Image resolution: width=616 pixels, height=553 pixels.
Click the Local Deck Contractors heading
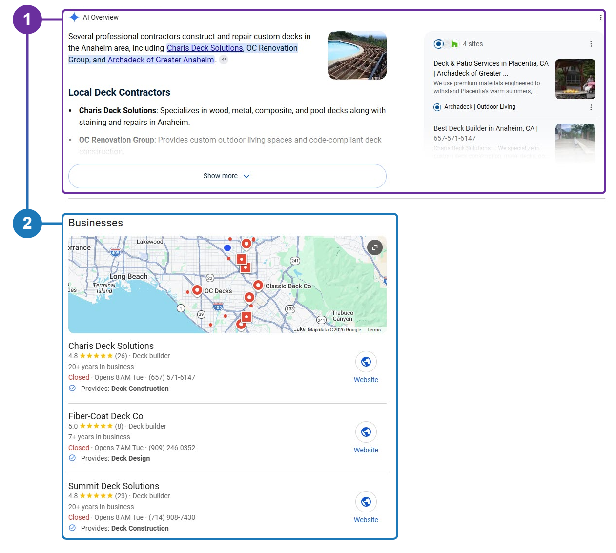[119, 92]
